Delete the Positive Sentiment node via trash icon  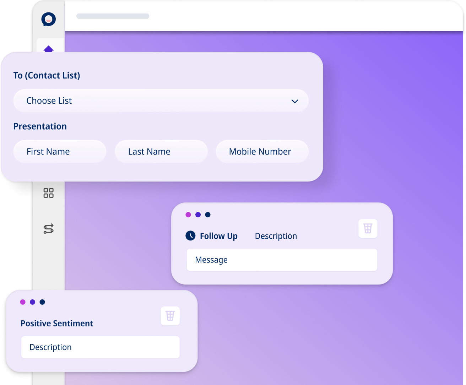170,316
